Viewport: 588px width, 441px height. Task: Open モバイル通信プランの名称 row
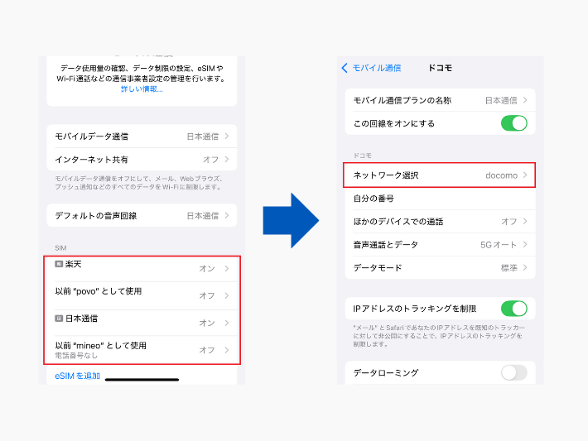tap(440, 100)
